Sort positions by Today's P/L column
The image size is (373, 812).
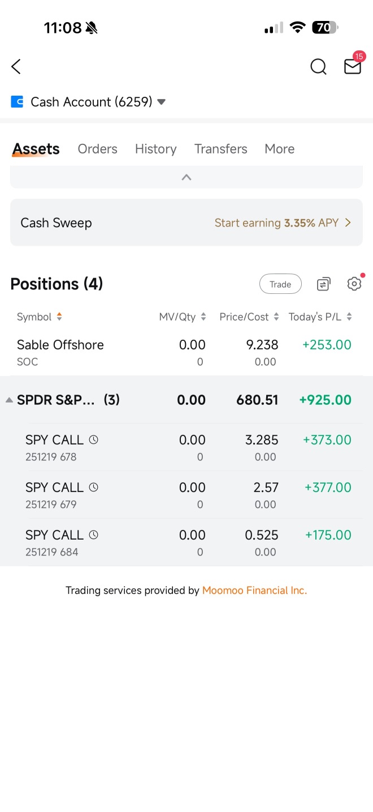coord(320,317)
